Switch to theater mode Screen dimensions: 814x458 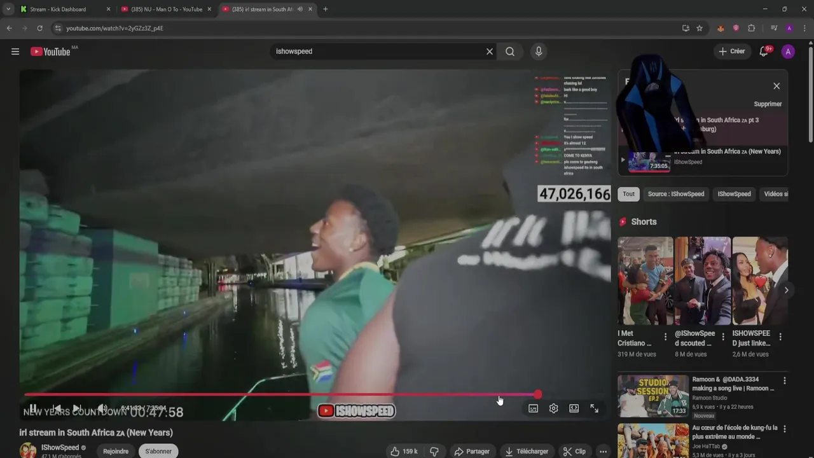click(x=574, y=408)
